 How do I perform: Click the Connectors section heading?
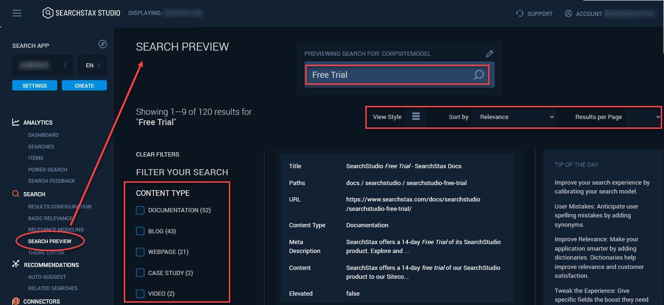pos(42,301)
